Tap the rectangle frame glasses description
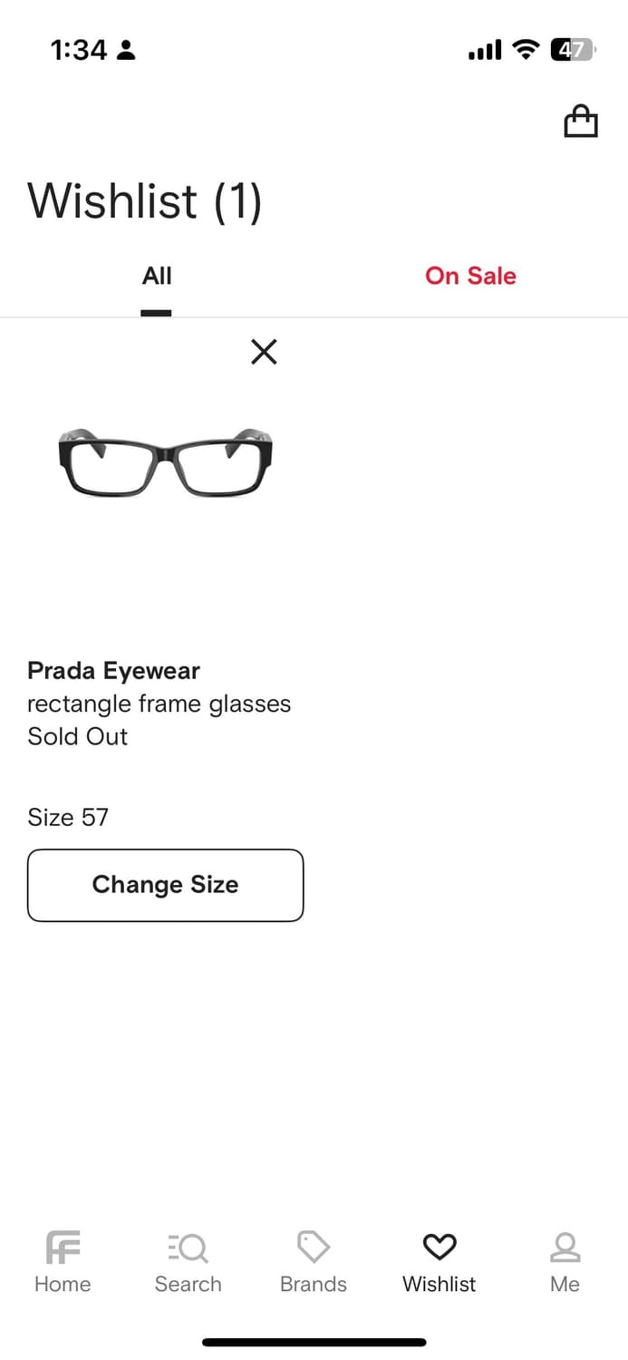Viewport: 628px width, 1360px height. (x=159, y=704)
